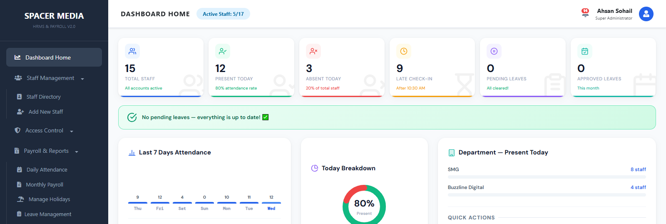This screenshot has width=666, height=224.
Task: Click the green checkmark emoji in banner
Action: [x=266, y=117]
